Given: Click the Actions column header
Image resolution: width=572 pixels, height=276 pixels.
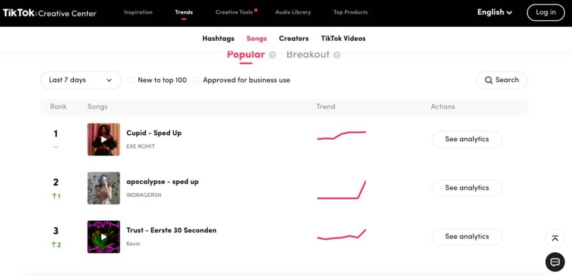Looking at the screenshot, I should [x=443, y=107].
